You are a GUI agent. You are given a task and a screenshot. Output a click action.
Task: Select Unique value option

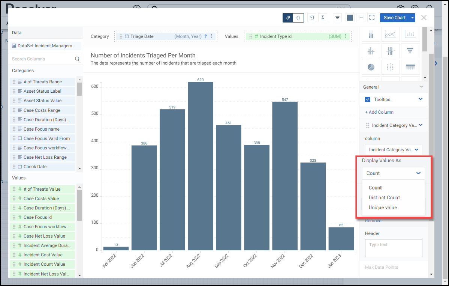[383, 208]
